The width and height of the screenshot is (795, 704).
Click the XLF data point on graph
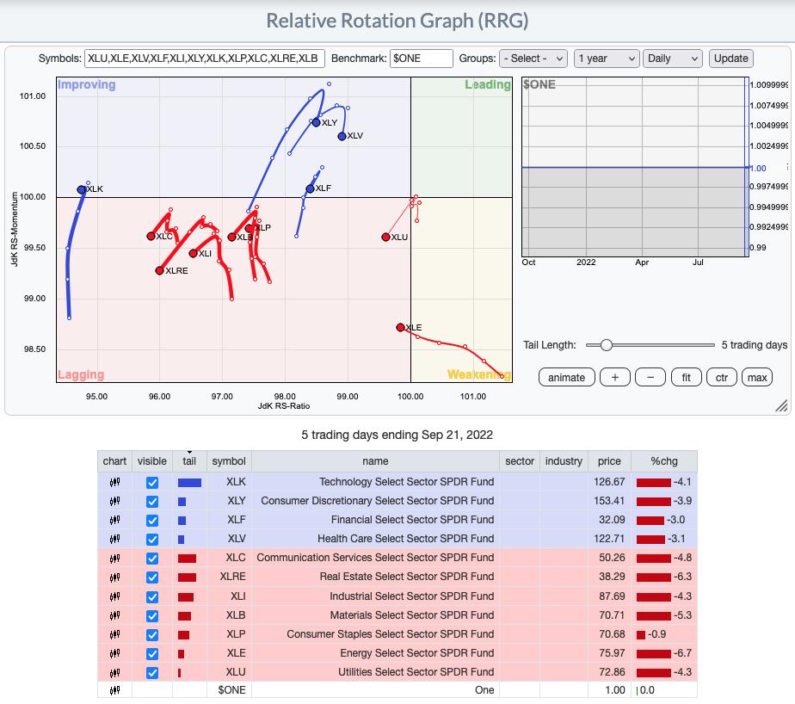click(310, 188)
